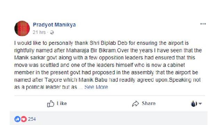Image resolution: width=219 pixels, height=125 pixels.
Task: Toggle Like on this post
Action: coord(57,104)
